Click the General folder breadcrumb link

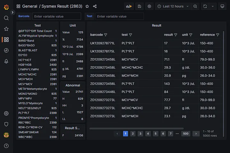point(30,6)
